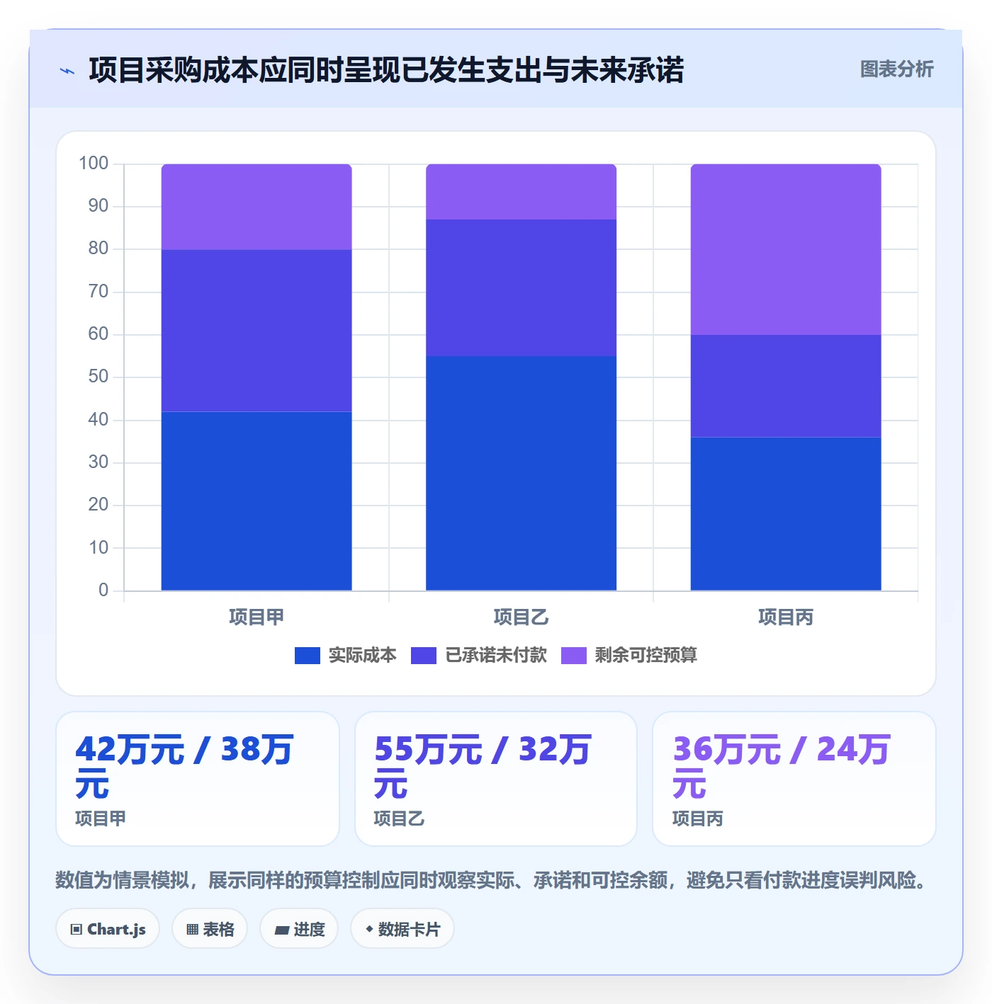Open the 55万元 / 32万元 data card
The width and height of the screenshot is (992, 1004).
click(x=496, y=779)
